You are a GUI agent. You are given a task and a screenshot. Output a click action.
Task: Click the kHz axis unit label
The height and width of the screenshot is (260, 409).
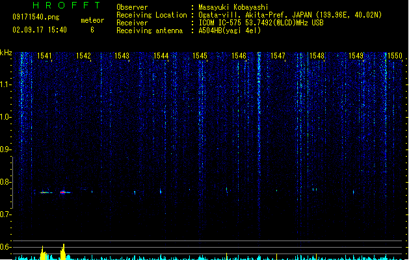tap(6, 53)
